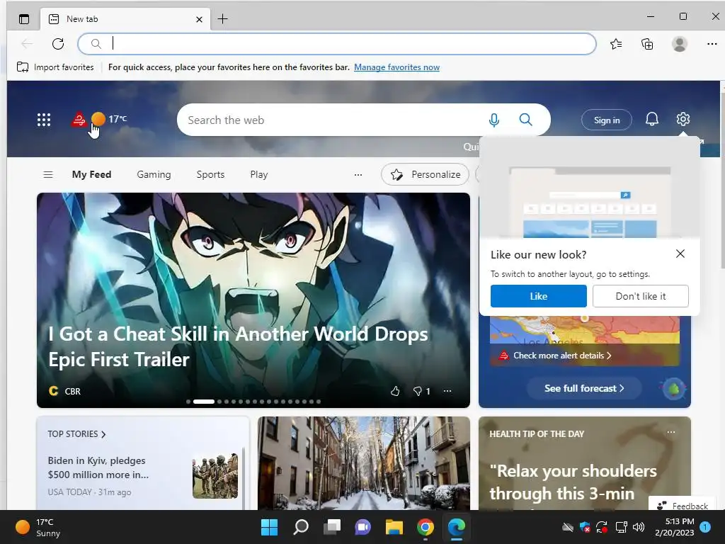
Task: Open taskbar Search
Action: pyautogui.click(x=301, y=527)
